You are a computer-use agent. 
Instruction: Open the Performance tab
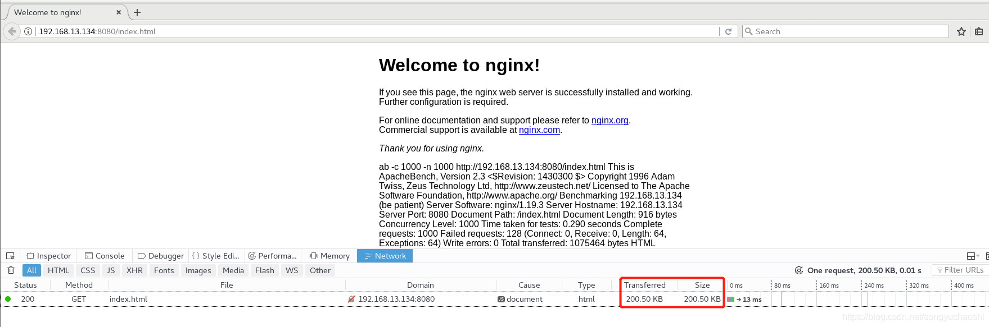(x=272, y=256)
